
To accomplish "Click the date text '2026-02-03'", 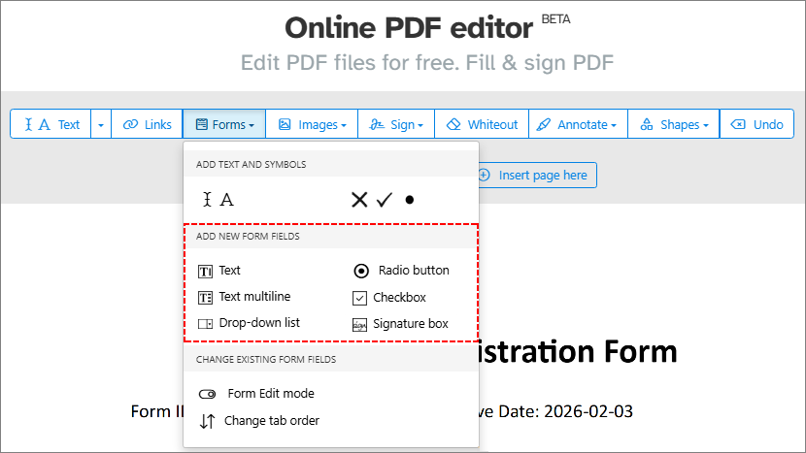I will pyautogui.click(x=588, y=411).
